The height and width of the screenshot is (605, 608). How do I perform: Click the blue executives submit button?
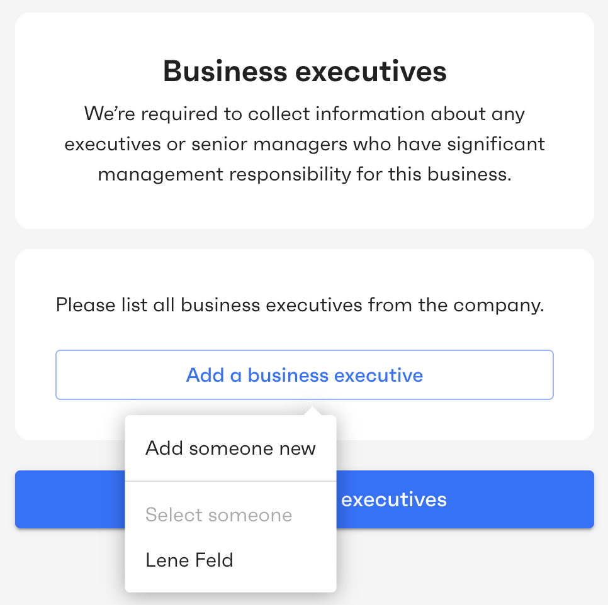465,499
